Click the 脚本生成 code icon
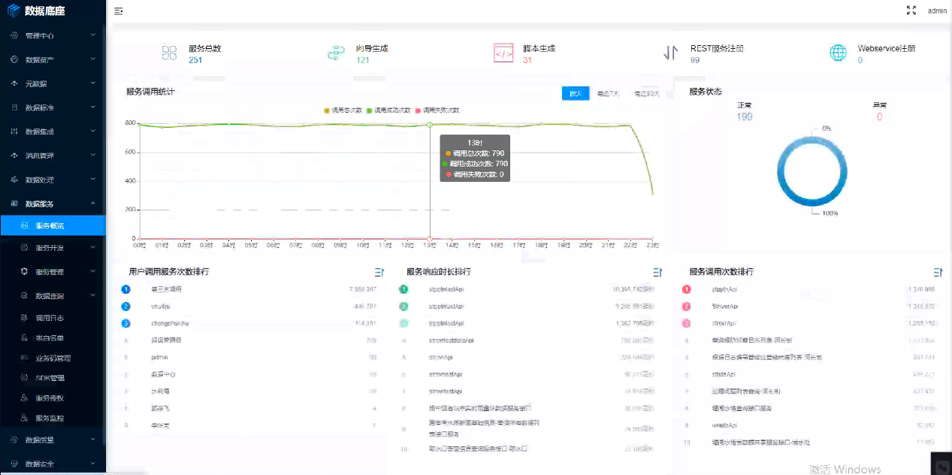This screenshot has height=475, width=952. click(503, 53)
